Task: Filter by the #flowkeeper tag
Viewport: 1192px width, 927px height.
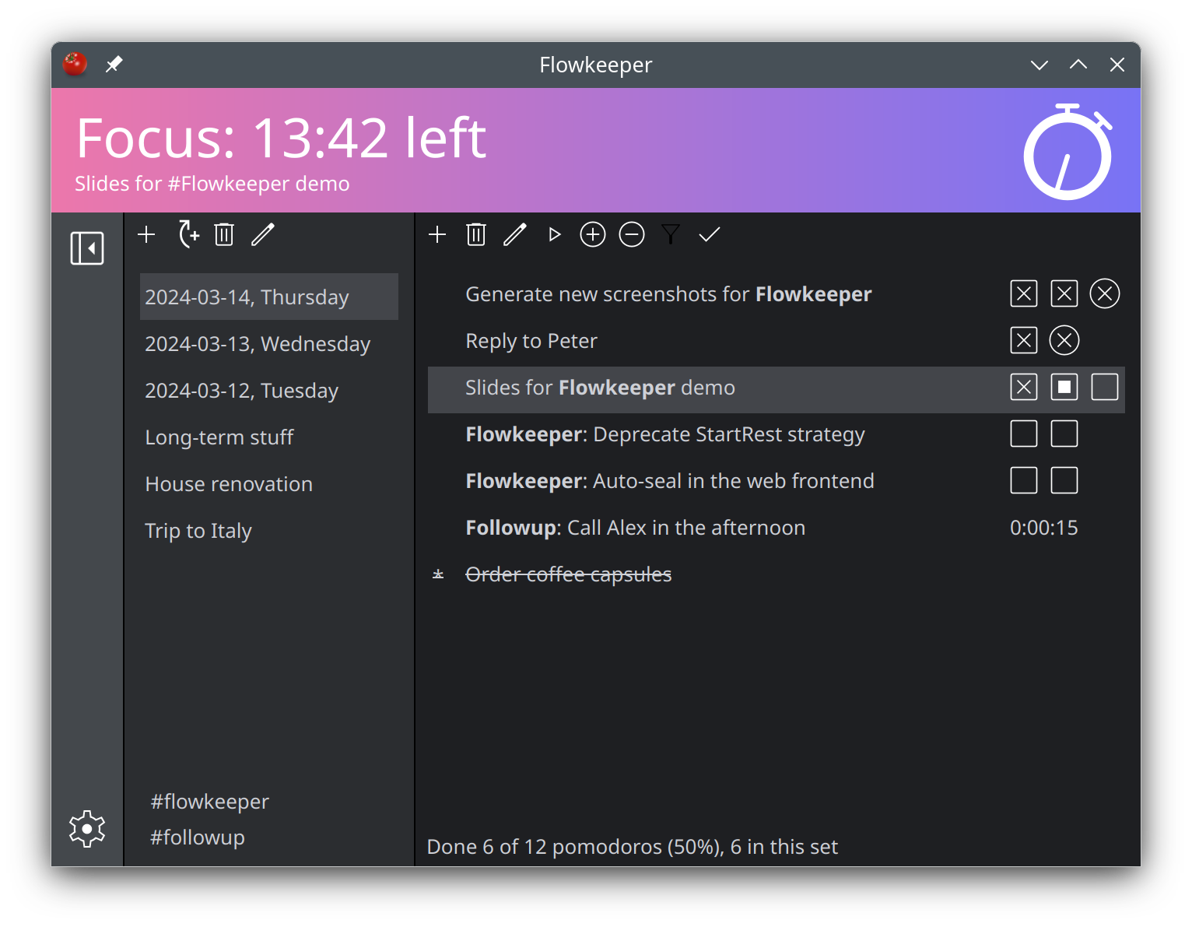Action: tap(209, 802)
